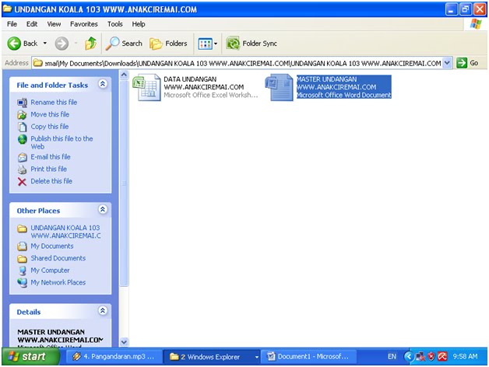This screenshot has height=367, width=489.
Task: Click Rename this file link
Action: click(54, 102)
